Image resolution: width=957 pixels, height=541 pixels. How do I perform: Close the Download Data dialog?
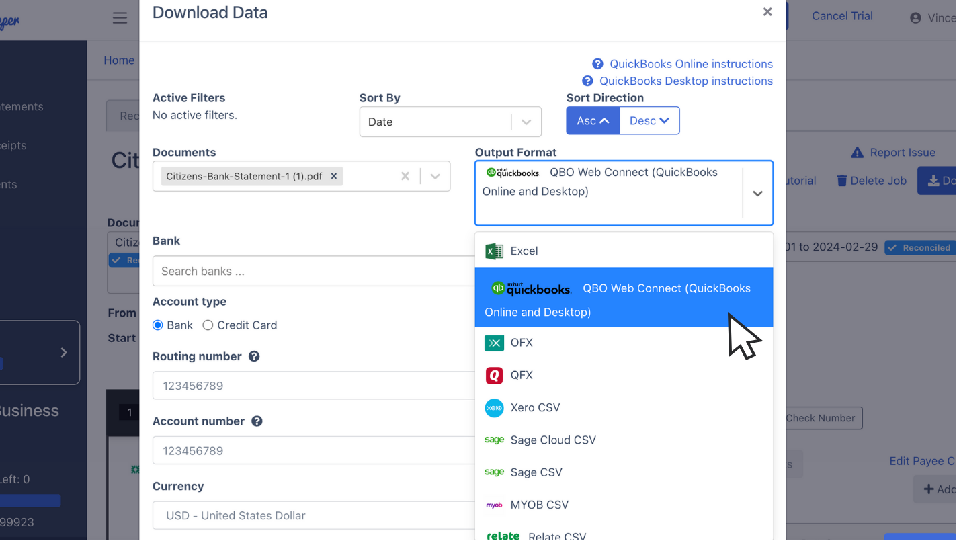tap(767, 12)
